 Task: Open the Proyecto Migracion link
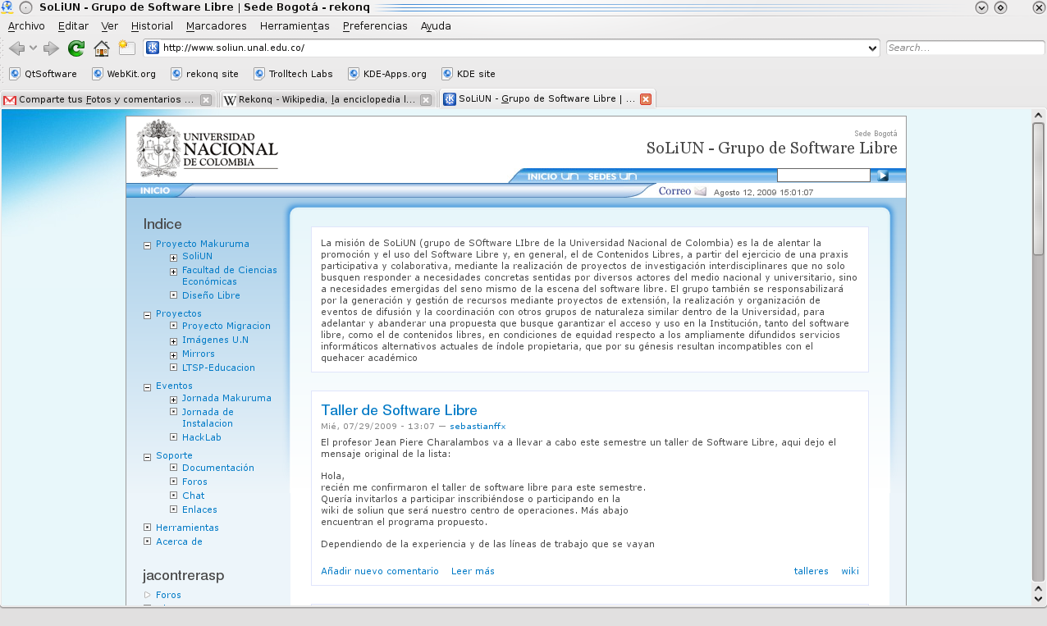pos(226,326)
